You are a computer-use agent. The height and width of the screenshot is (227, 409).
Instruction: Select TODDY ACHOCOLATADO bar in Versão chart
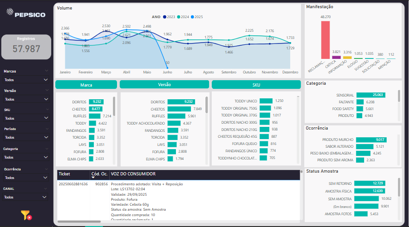click(174, 123)
